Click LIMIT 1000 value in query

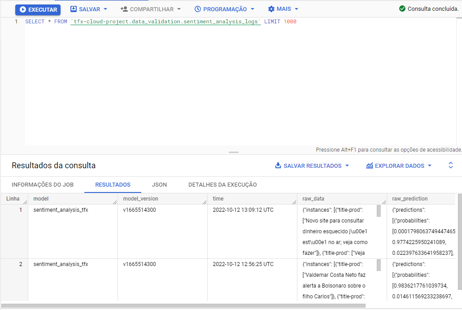[290, 22]
